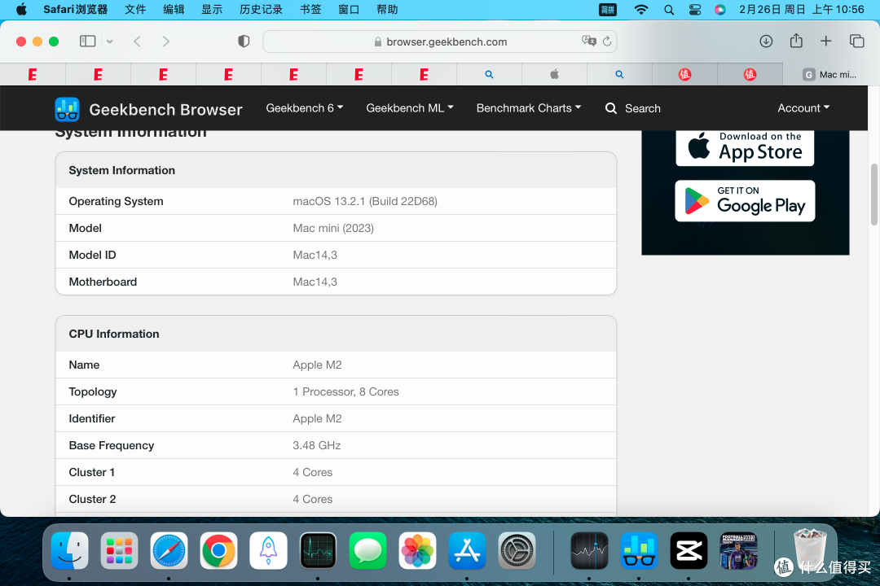The width and height of the screenshot is (880, 586).
Task: Open CapCut from the Dock
Action: [689, 551]
